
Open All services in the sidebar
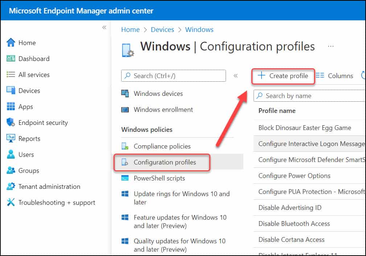(x=34, y=75)
